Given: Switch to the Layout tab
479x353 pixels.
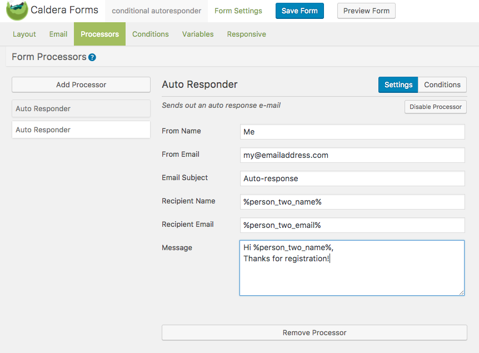Looking at the screenshot, I should point(24,34).
